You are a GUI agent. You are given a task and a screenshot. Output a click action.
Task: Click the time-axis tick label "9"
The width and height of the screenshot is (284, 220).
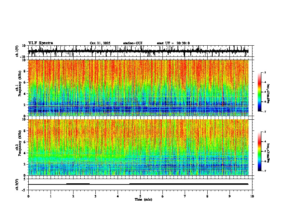tap(229, 196)
